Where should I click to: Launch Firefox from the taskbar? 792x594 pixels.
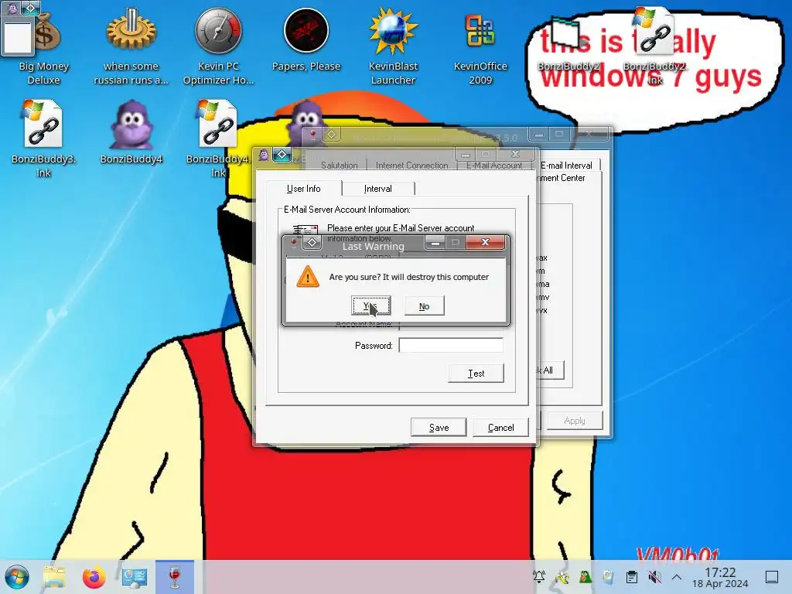[x=94, y=577]
